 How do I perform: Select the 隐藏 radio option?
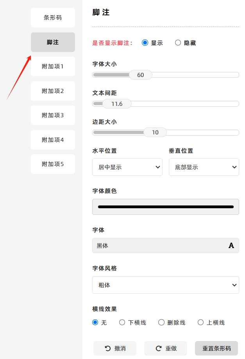click(178, 43)
